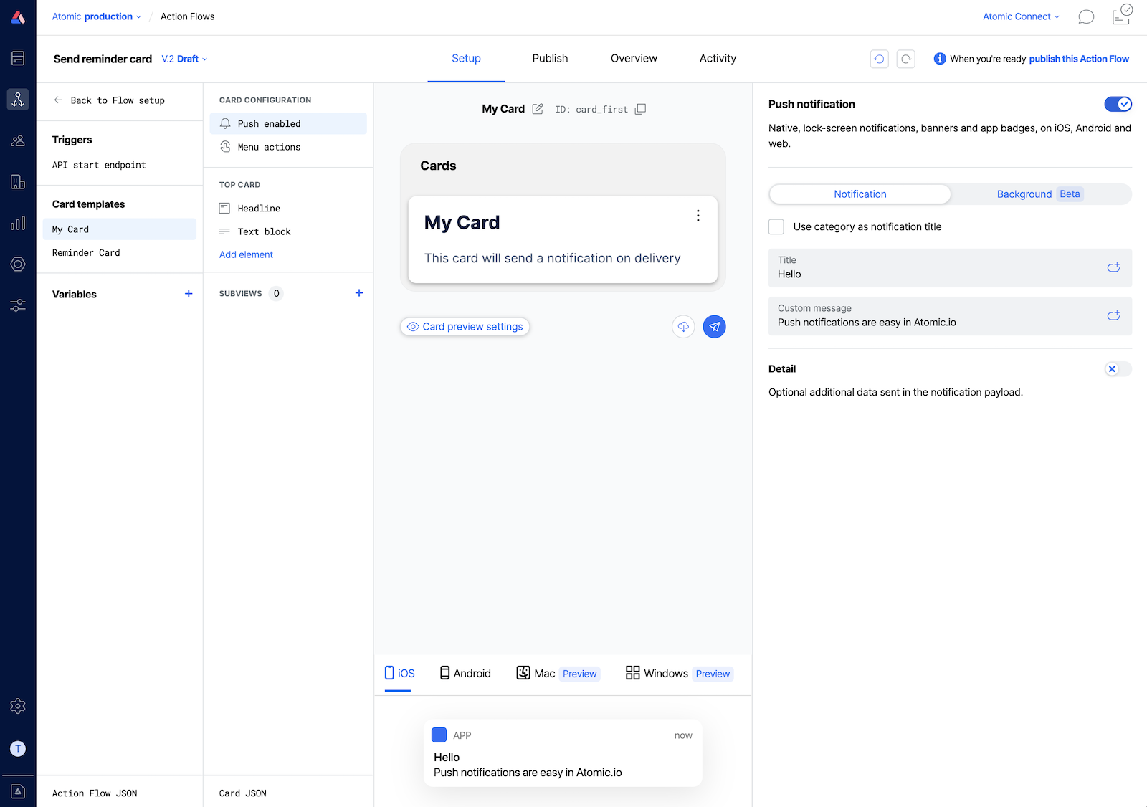Screen dimensions: 1147x807
Task: Open V.2 Draft version dropdown
Action: tap(184, 59)
